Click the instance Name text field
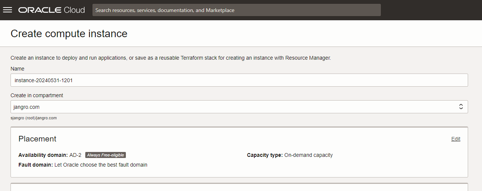The height and width of the screenshot is (191, 482). click(239, 80)
